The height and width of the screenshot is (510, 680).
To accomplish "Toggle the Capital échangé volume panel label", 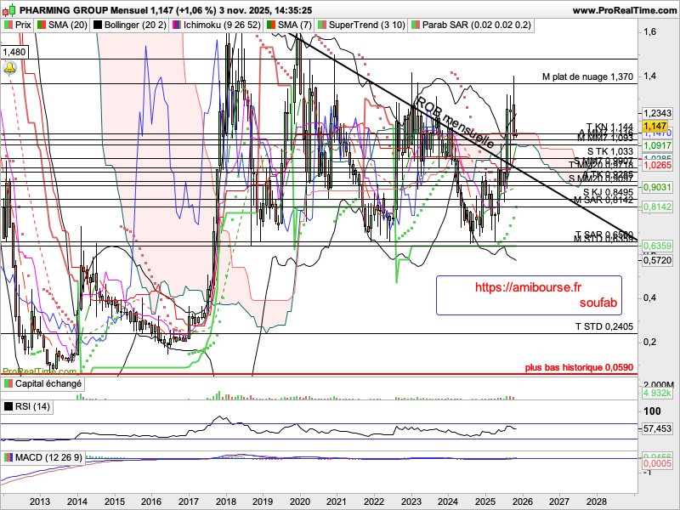I will pos(48,384).
